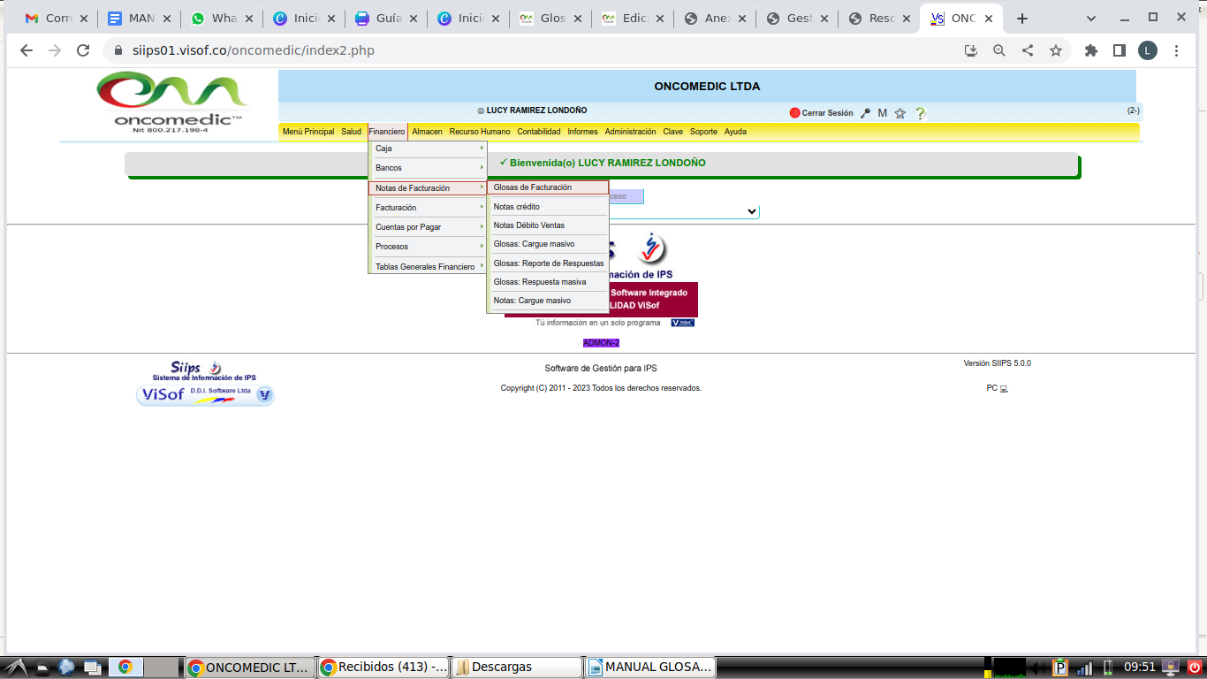Screen dimensions: 1207x679
Task: Click the browser address bar
Action: [x=530, y=50]
